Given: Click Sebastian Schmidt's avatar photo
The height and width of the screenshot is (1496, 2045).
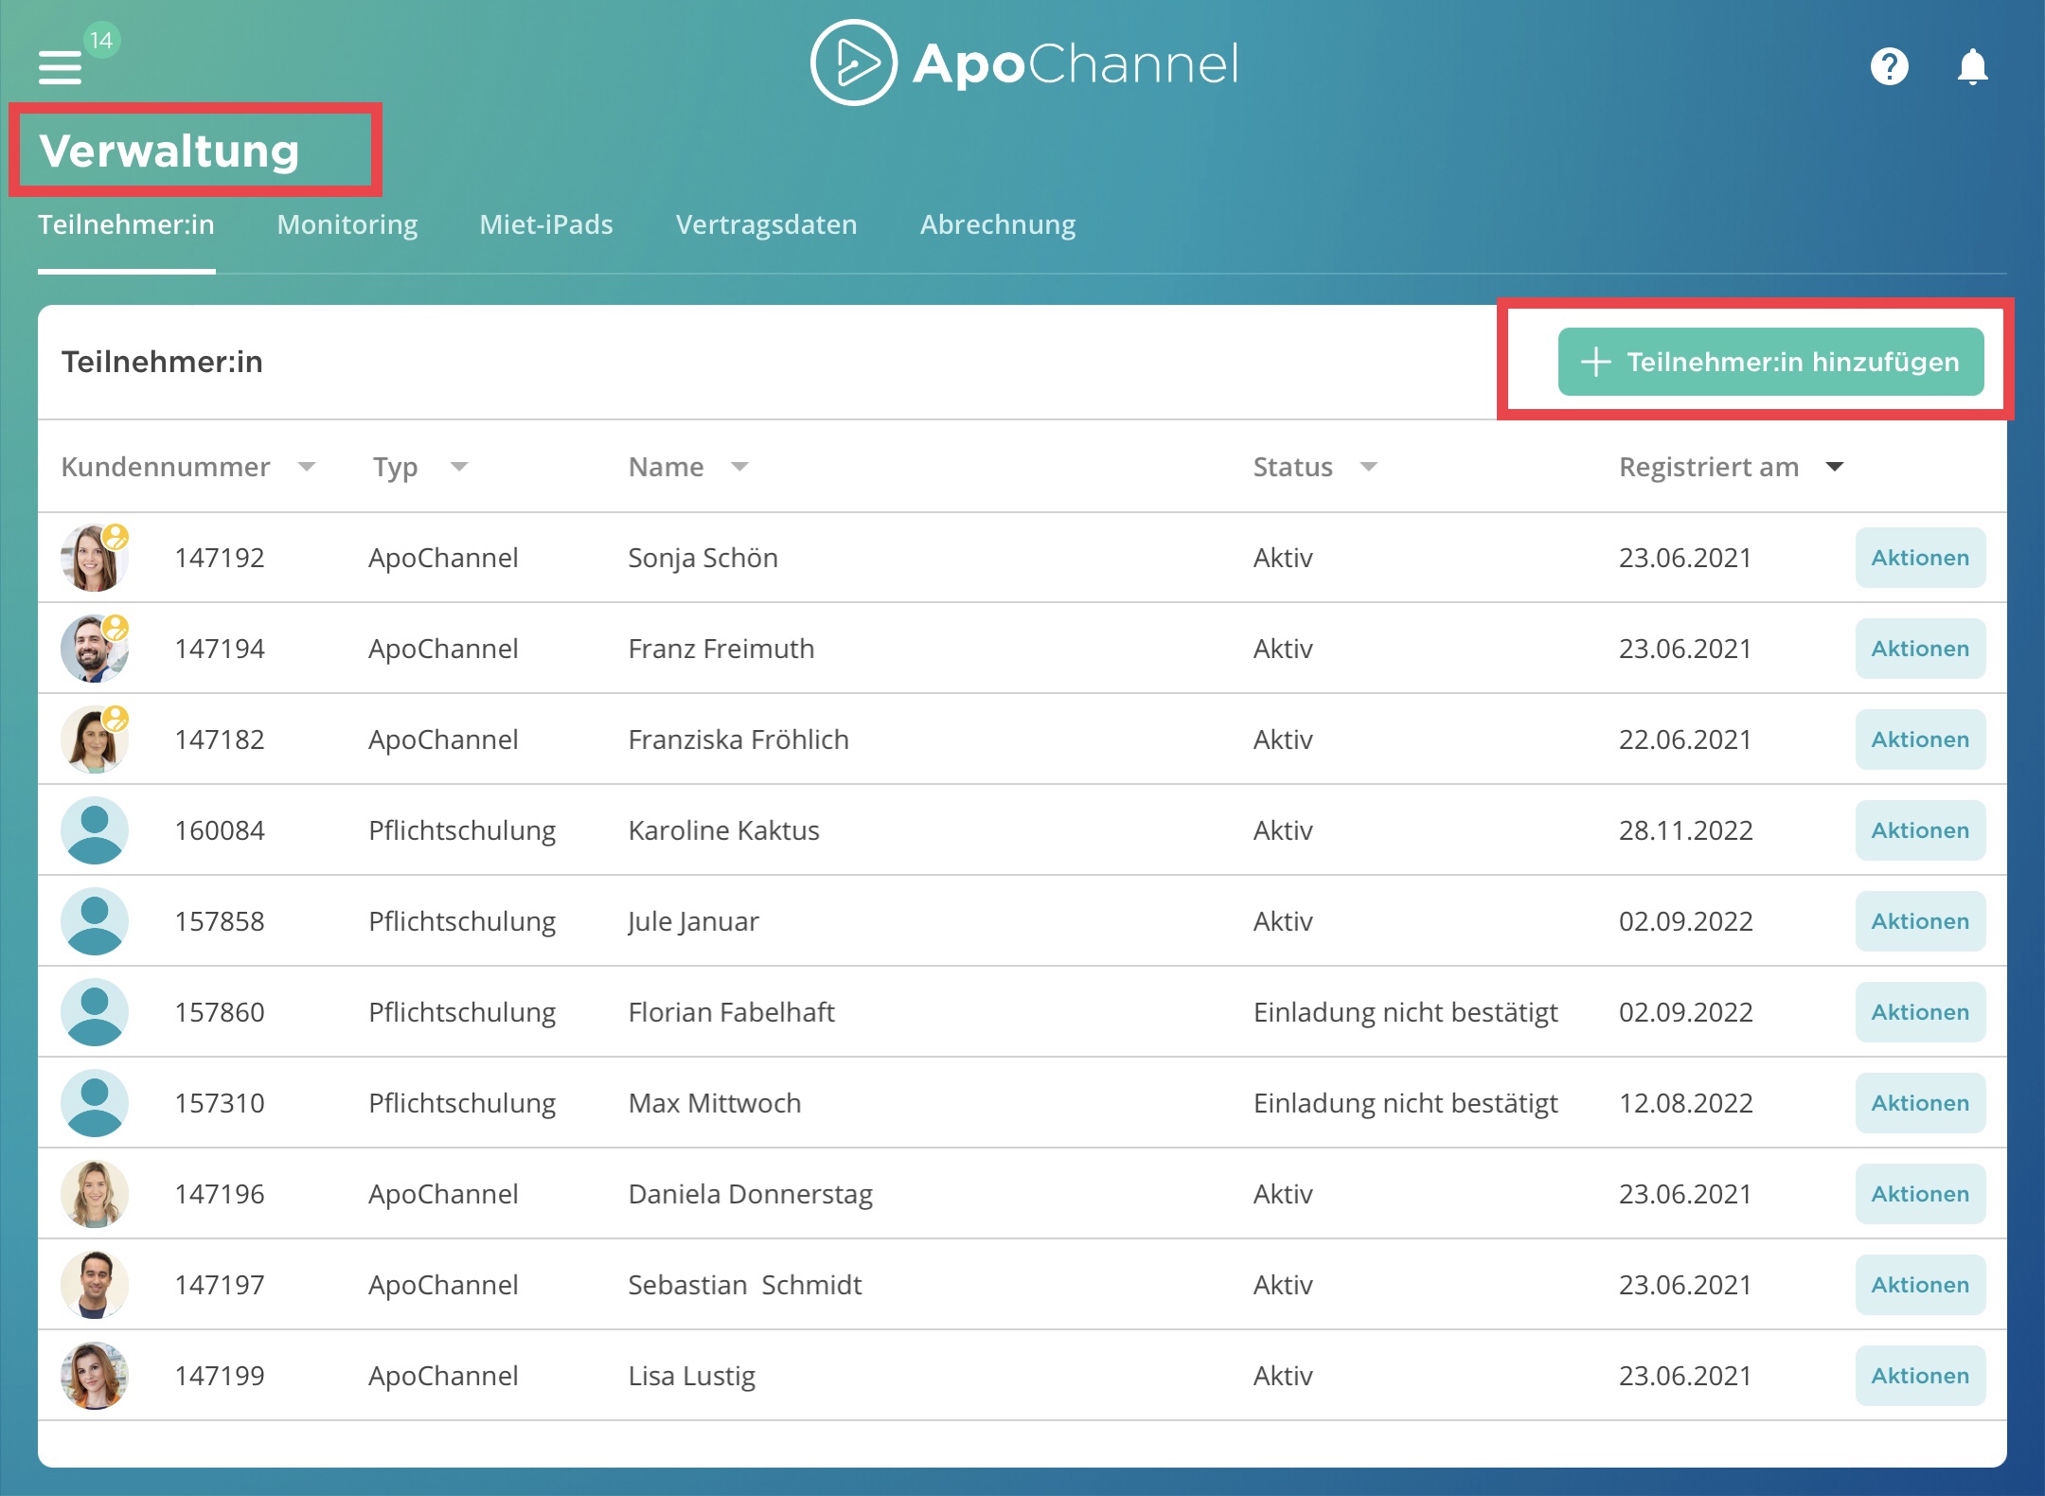Looking at the screenshot, I should tap(94, 1285).
